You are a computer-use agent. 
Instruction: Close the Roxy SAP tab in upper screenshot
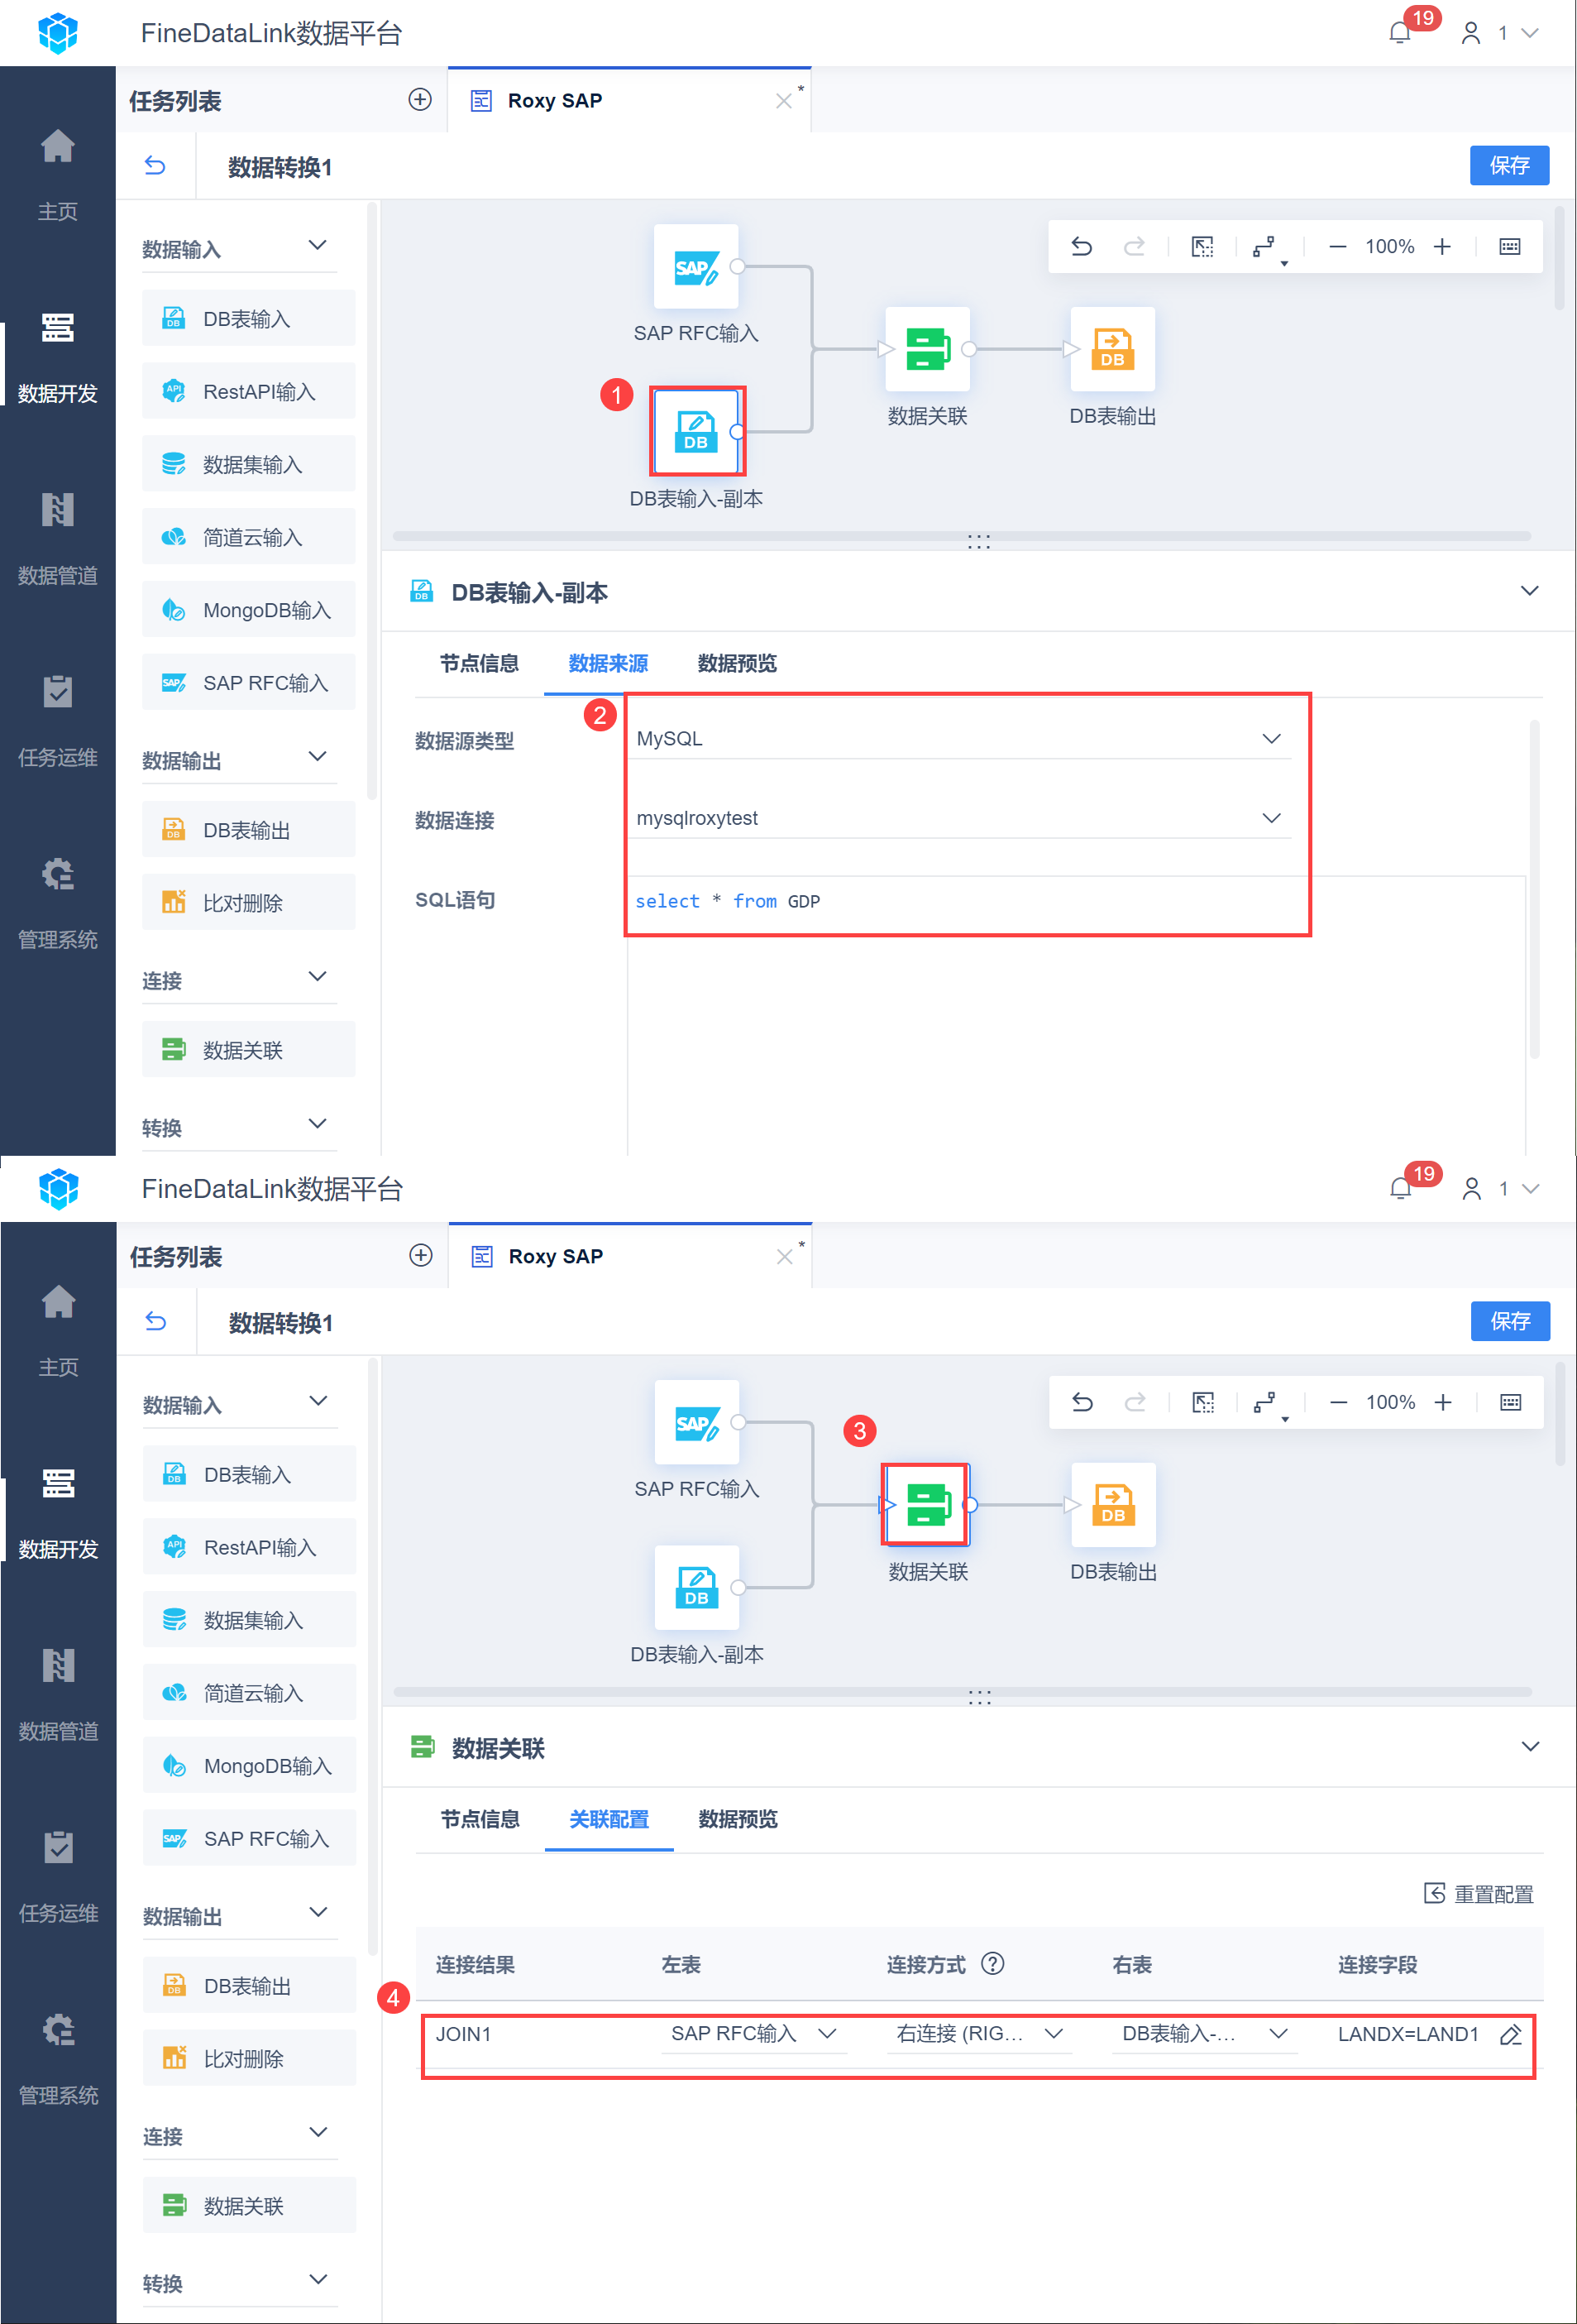pyautogui.click(x=783, y=101)
